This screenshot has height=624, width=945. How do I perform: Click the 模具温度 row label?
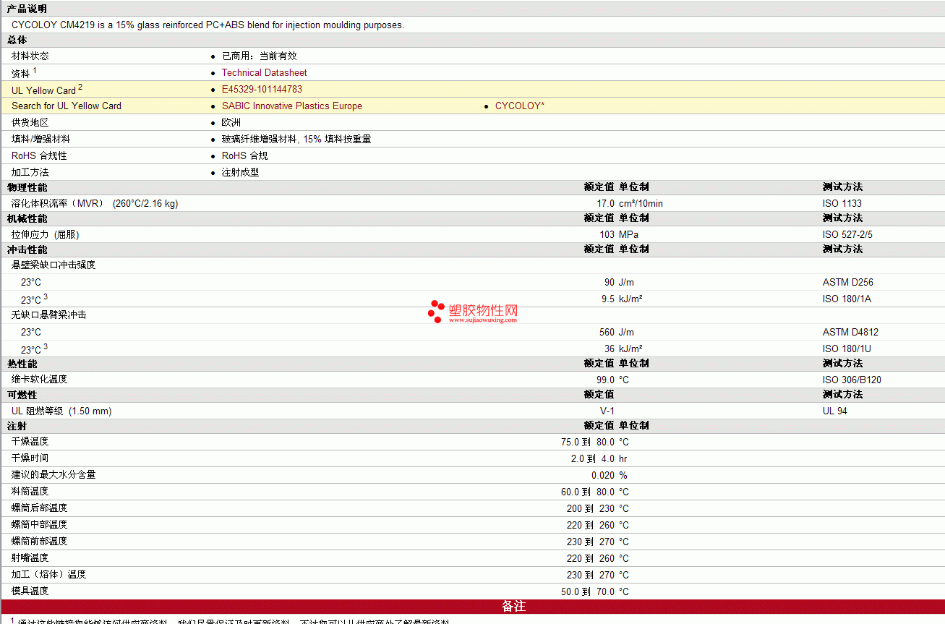pos(30,591)
